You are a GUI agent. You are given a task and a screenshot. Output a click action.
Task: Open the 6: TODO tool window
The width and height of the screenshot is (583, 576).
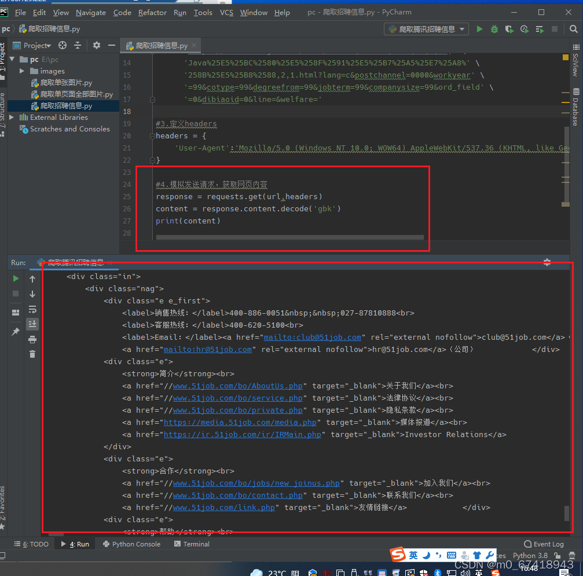point(32,544)
